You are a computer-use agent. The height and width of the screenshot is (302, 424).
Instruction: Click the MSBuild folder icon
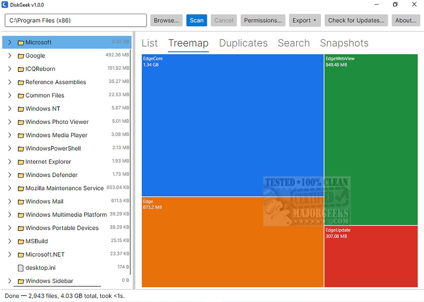coord(20,241)
